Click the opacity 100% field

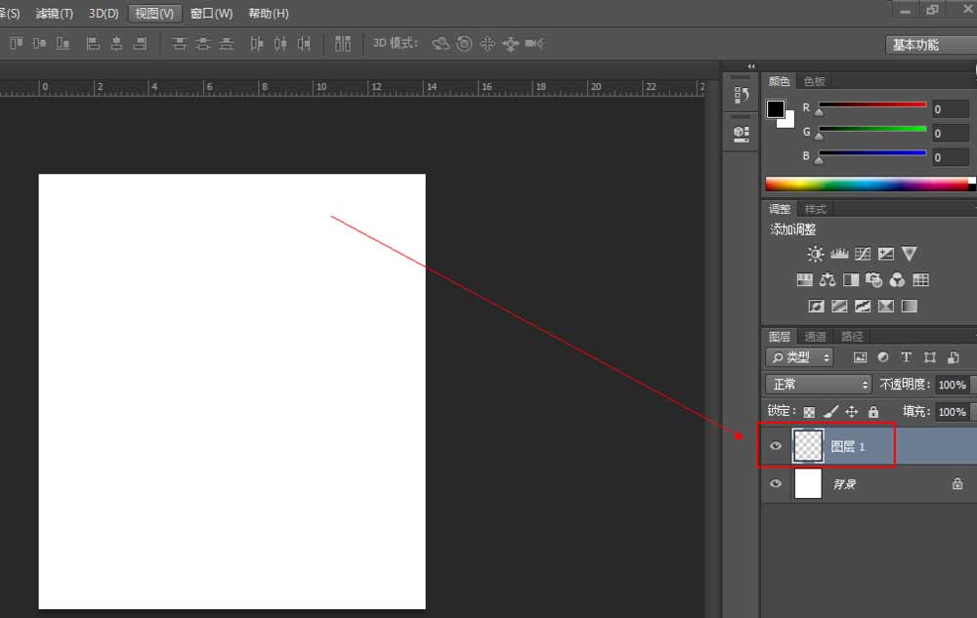[952, 385]
